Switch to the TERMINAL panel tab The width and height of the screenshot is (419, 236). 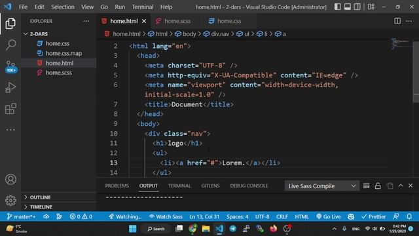point(179,186)
